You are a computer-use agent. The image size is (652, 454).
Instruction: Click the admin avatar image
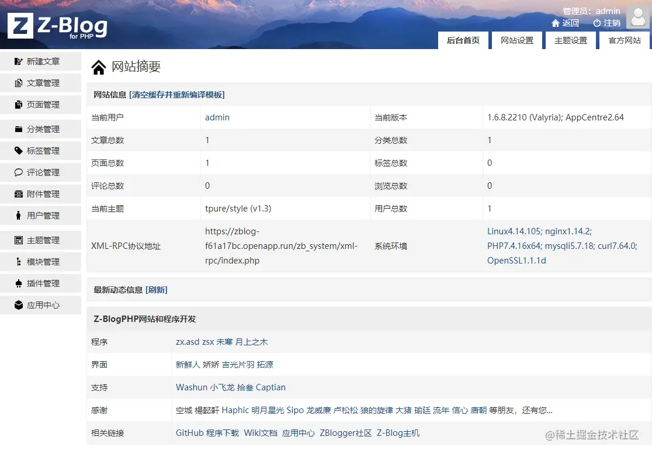[638, 17]
